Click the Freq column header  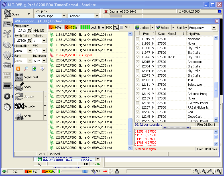click(145, 34)
